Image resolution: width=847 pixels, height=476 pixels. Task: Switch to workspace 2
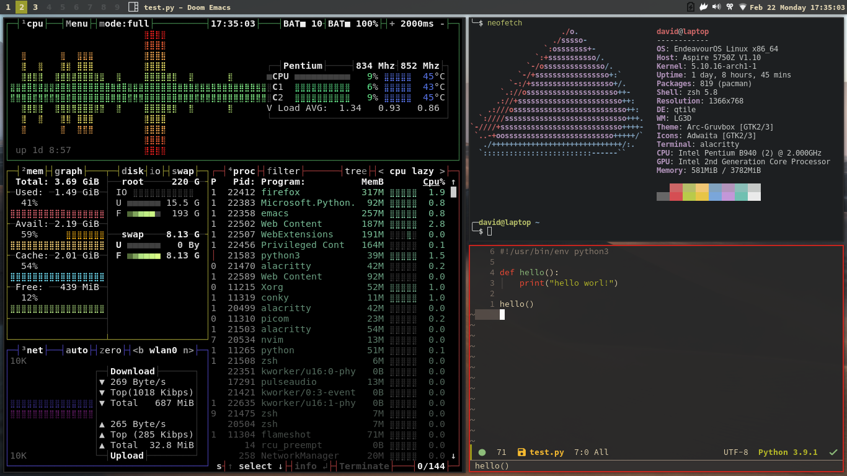coord(21,7)
